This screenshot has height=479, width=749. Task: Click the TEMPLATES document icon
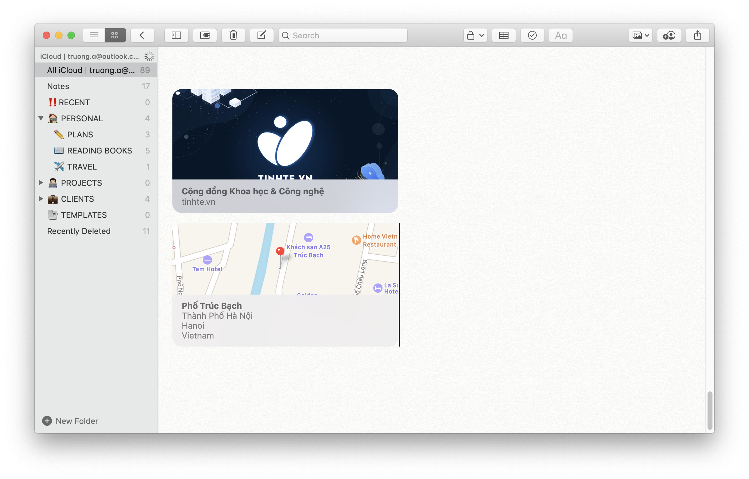tap(53, 215)
